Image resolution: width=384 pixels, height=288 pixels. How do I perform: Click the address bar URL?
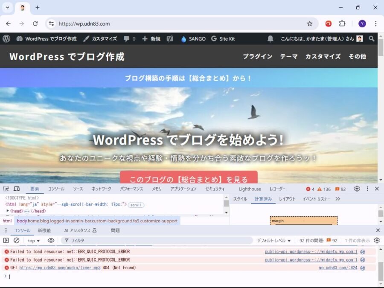(84, 23)
